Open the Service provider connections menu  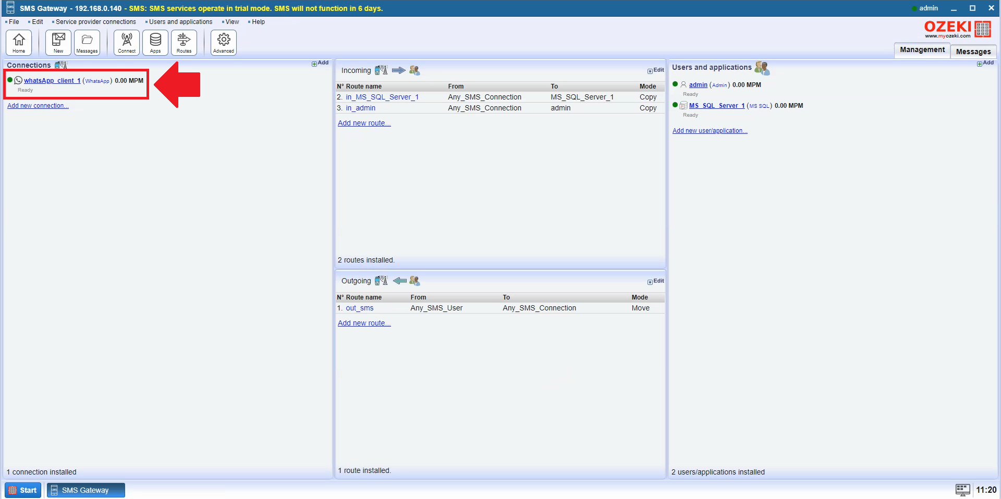coord(95,22)
